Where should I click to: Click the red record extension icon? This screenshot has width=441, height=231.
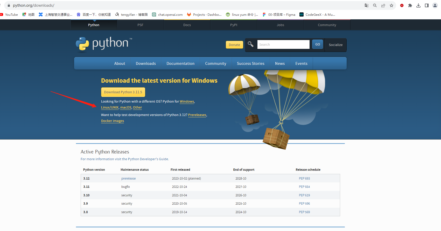tap(402, 5)
